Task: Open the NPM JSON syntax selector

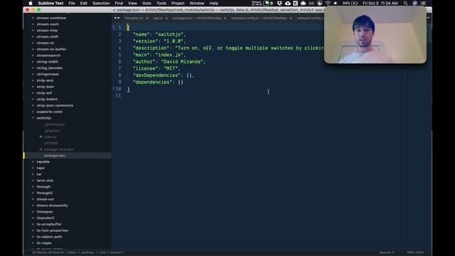Action: click(415, 252)
